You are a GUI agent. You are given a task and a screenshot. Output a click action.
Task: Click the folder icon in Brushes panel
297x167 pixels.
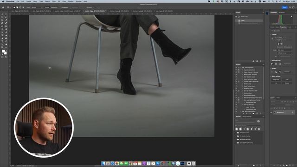[x=258, y=122]
